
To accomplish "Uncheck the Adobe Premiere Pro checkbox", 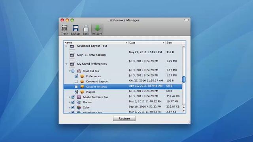I will pos(73,97).
